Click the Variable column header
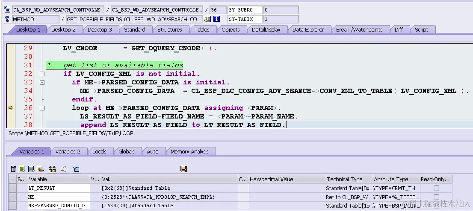The height and width of the screenshot is (211, 473). [x=59, y=179]
